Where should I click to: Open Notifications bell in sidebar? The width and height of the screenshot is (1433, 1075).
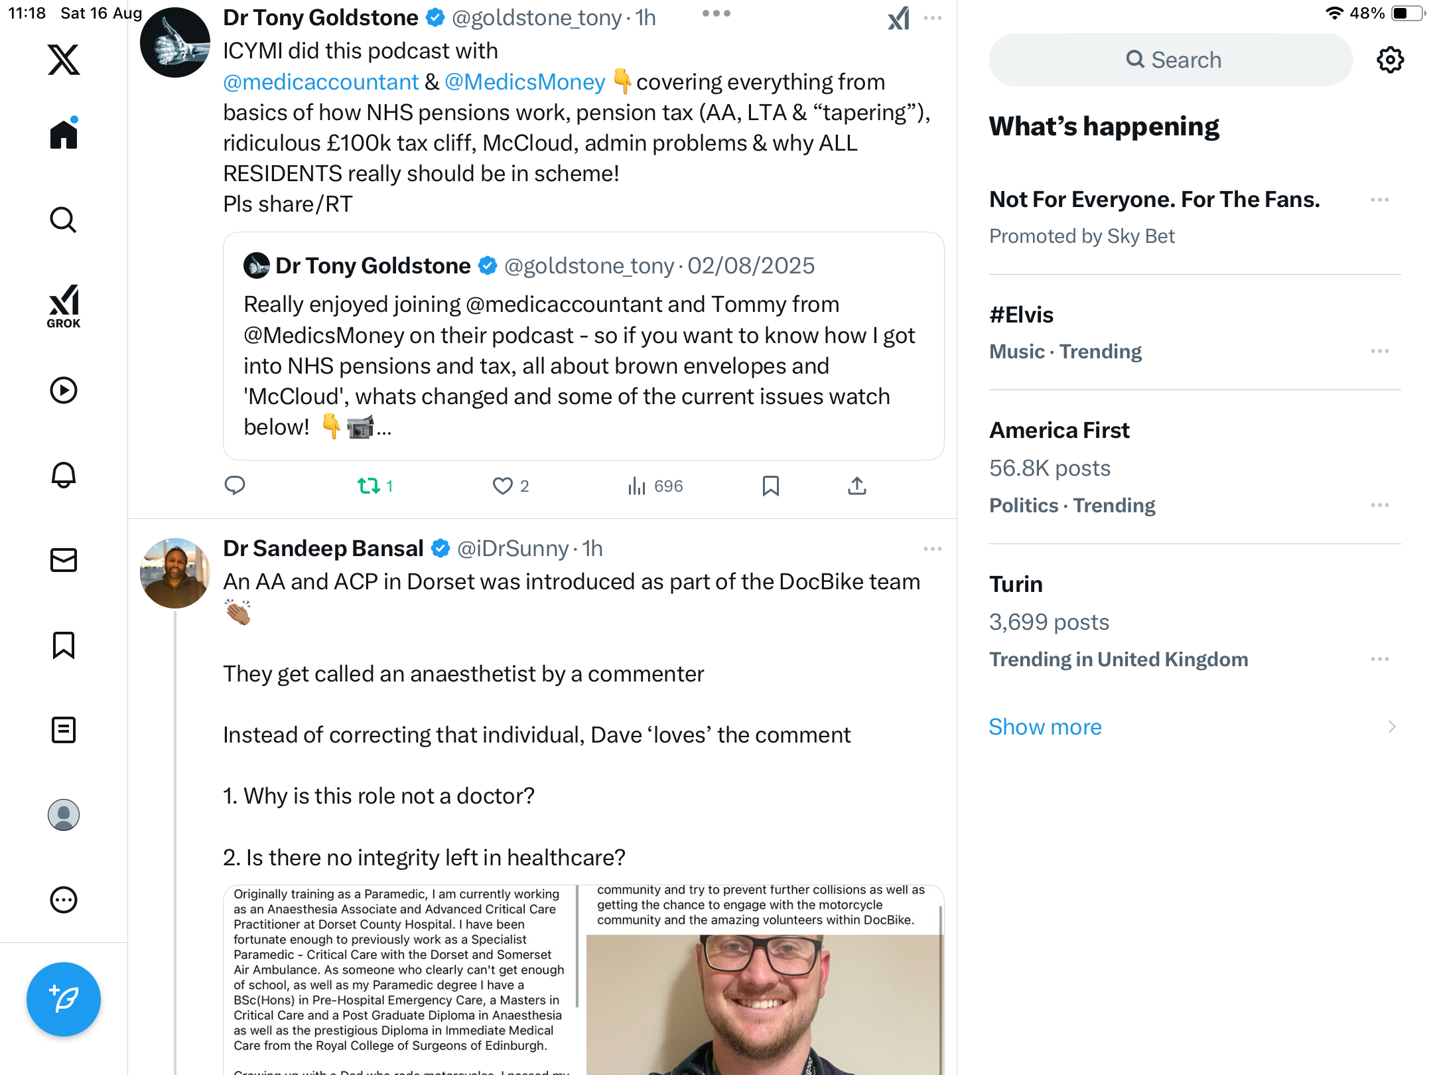pyautogui.click(x=64, y=475)
